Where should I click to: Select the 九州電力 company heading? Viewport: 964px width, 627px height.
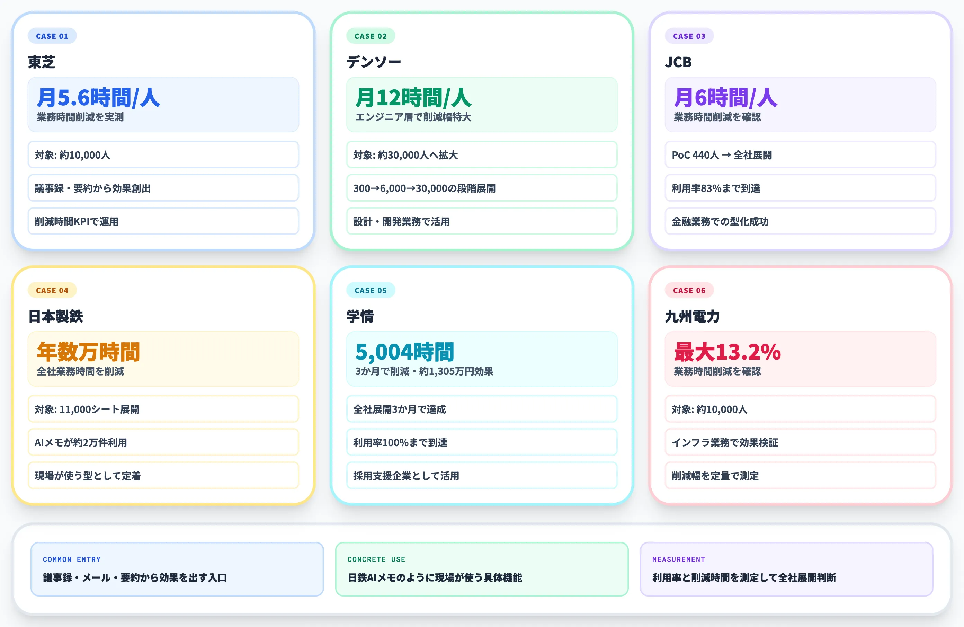coord(693,316)
